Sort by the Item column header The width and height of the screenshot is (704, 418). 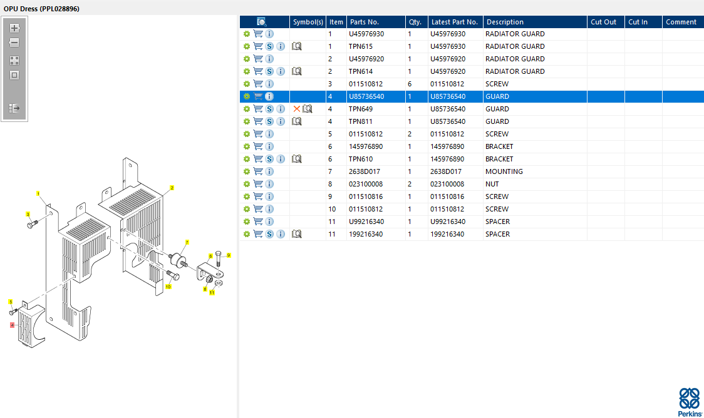[336, 22]
